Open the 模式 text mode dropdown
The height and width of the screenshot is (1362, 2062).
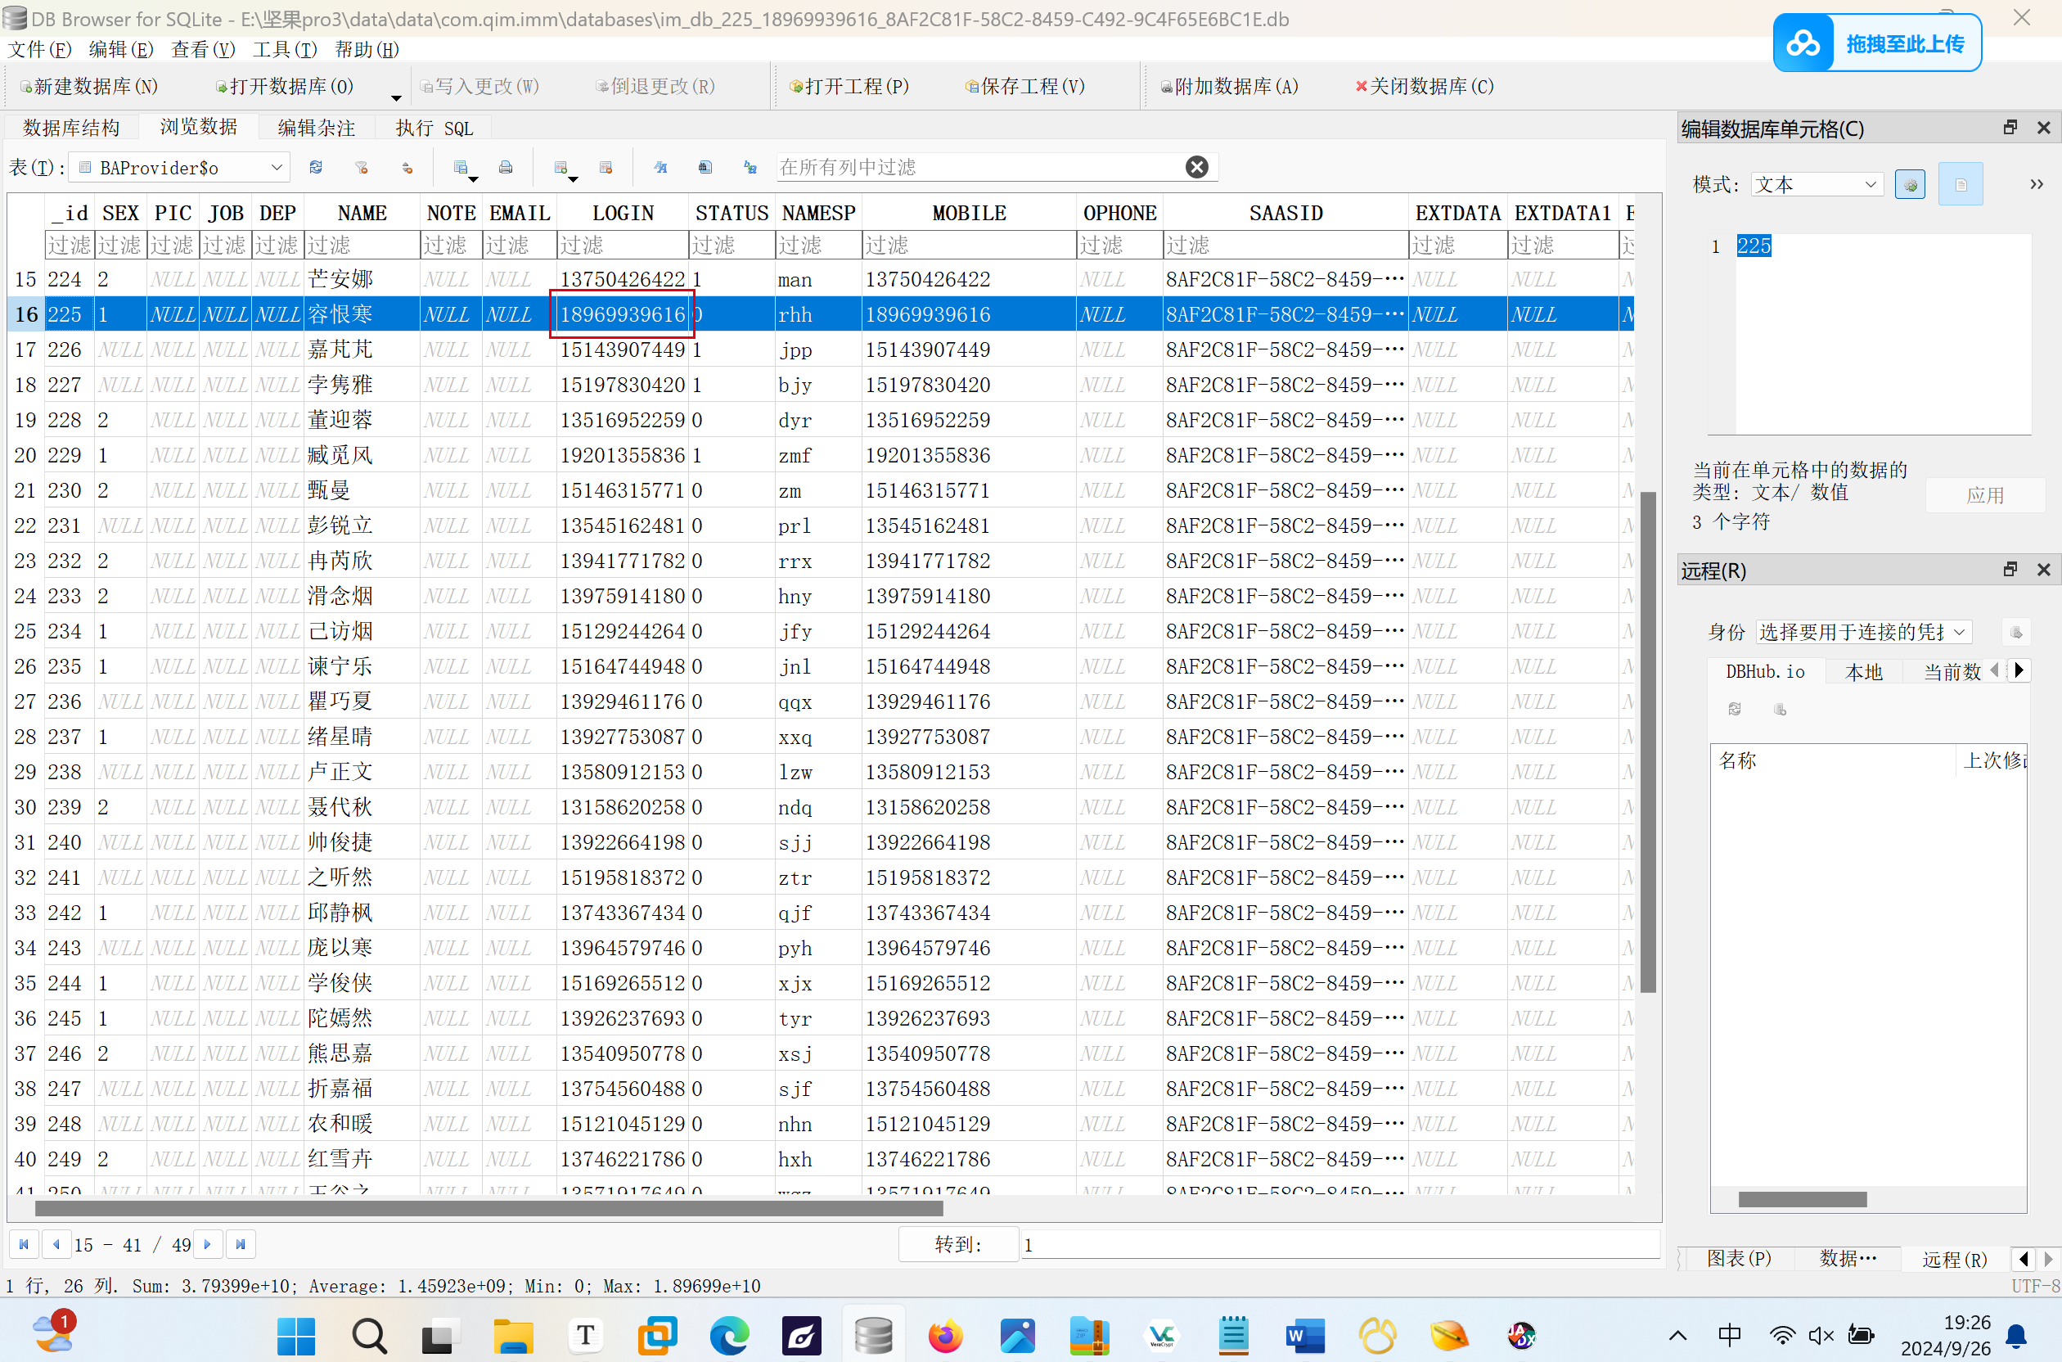pyautogui.click(x=1817, y=184)
